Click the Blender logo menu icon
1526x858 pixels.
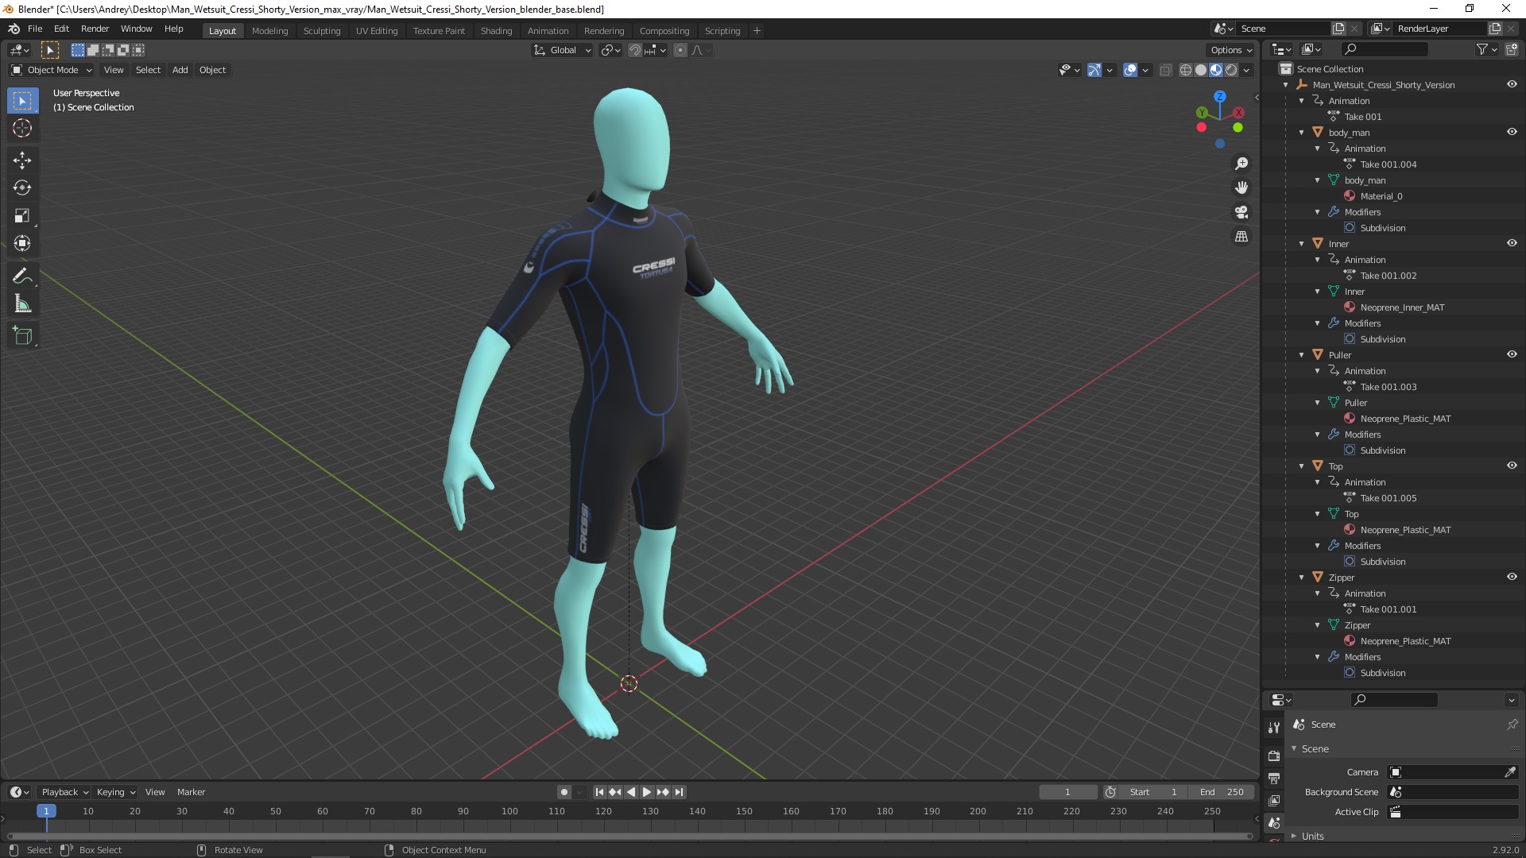14,29
